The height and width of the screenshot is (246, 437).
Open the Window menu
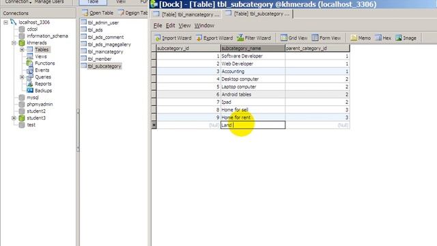point(204,25)
